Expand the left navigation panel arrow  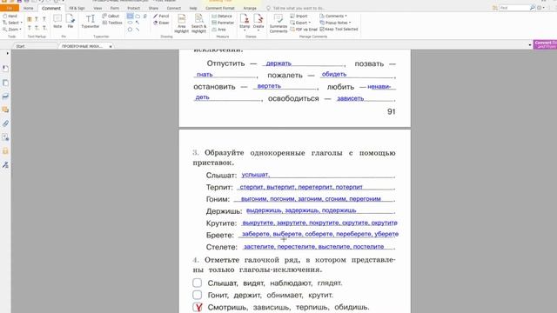[x=7, y=53]
